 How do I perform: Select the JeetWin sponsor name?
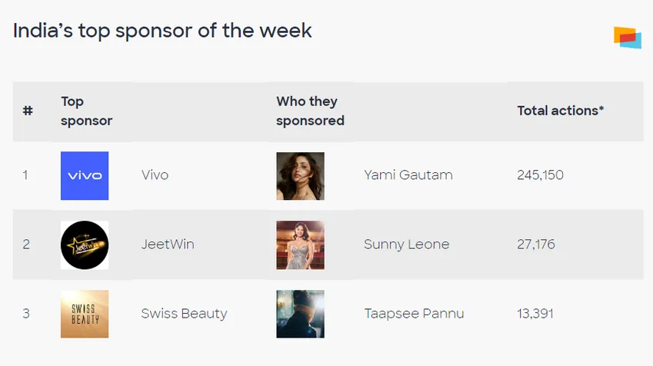click(x=168, y=245)
